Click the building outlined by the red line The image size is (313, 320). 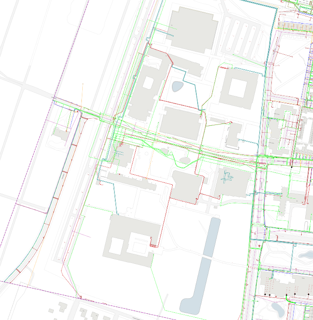pos(187,186)
